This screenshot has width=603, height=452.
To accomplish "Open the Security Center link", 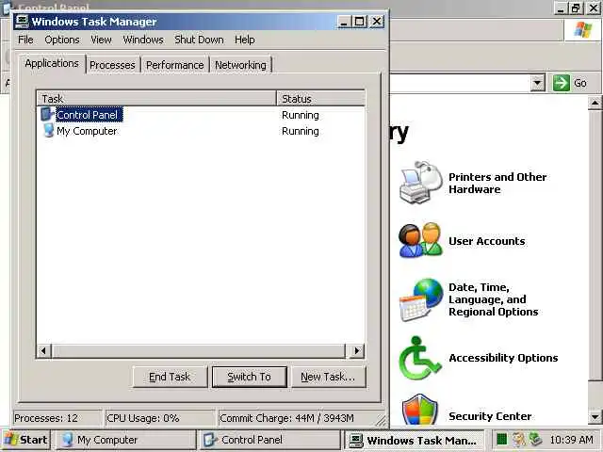I will 490,416.
